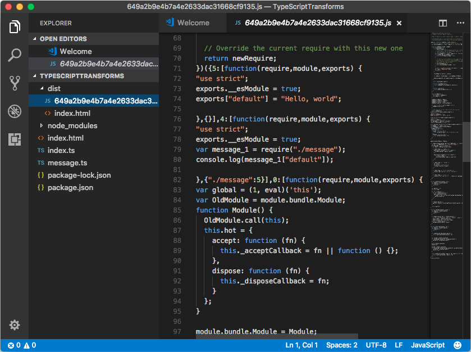Click the HTML icon beside dist index.html
This screenshot has height=352, width=471.
[x=48, y=114]
